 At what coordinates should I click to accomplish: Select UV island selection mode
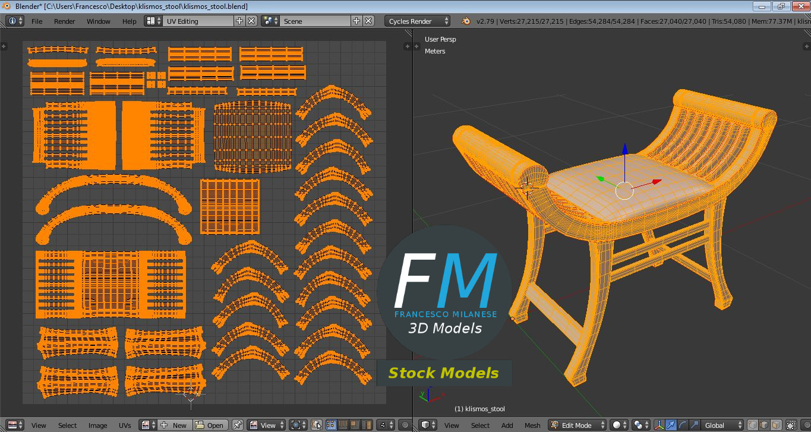pos(366,425)
